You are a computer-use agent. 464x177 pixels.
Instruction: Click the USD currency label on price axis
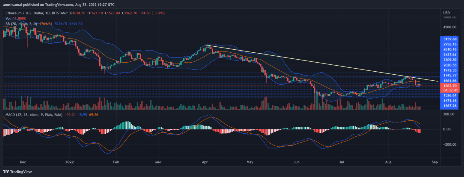click(x=447, y=13)
